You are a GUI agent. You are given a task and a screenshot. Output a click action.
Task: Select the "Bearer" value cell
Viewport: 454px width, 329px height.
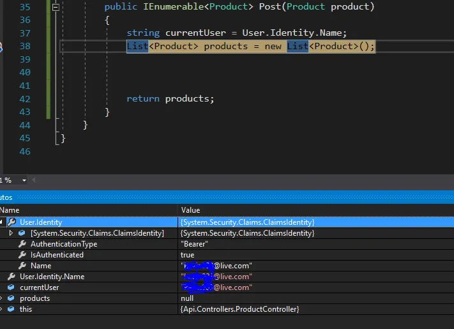[194, 244]
